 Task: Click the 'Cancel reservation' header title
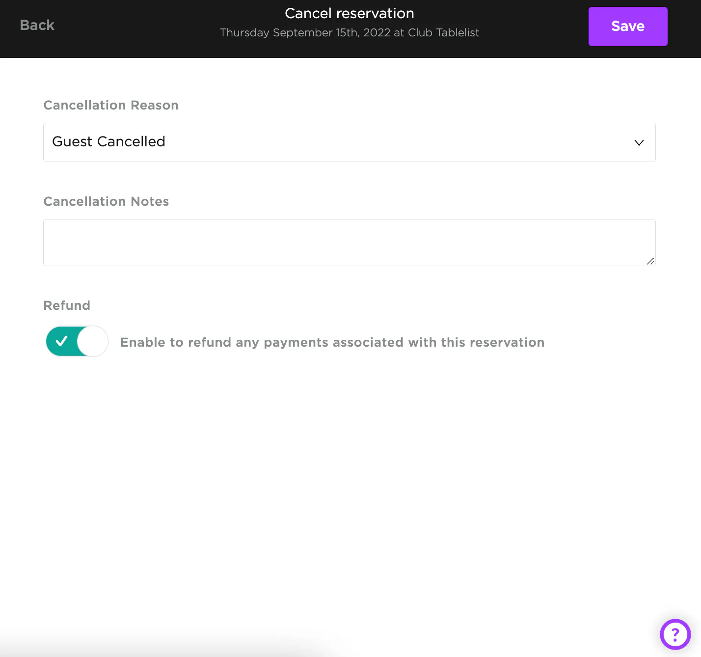pyautogui.click(x=349, y=13)
